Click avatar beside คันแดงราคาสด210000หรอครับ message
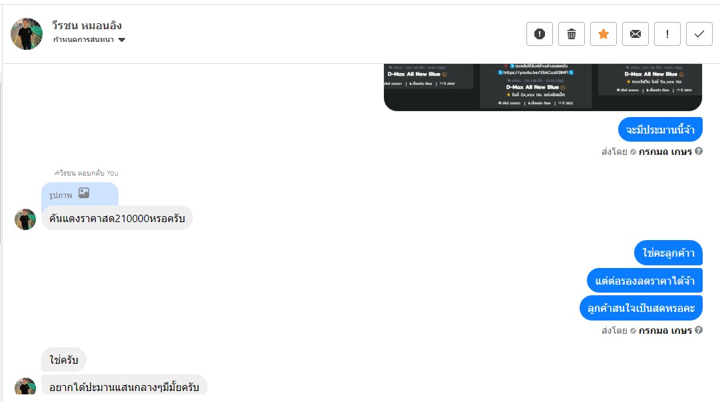This screenshot has height=401, width=720. [x=25, y=219]
